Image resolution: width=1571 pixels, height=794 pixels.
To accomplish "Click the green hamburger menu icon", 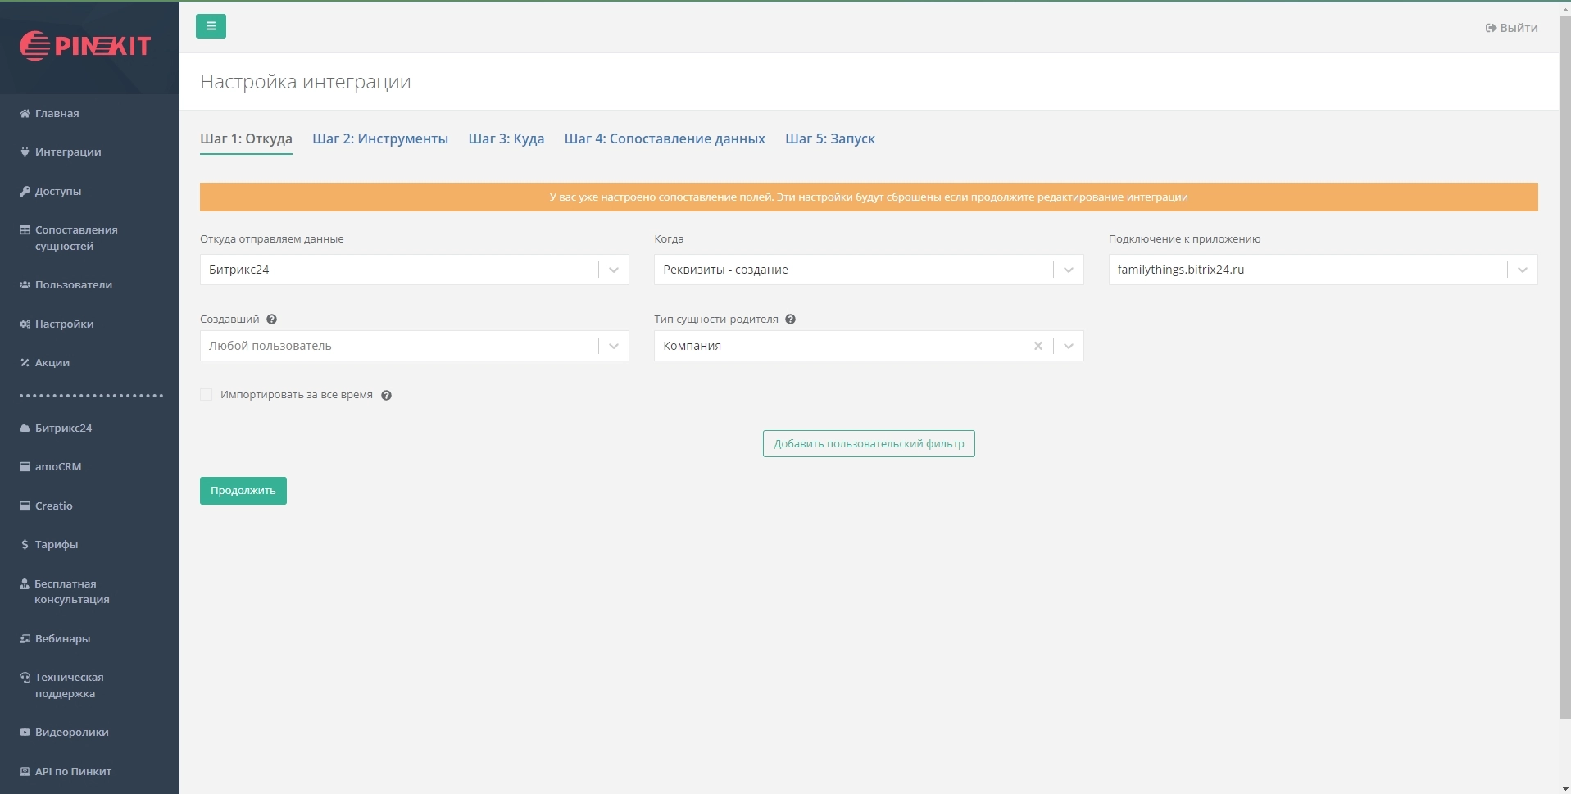I will [x=211, y=26].
